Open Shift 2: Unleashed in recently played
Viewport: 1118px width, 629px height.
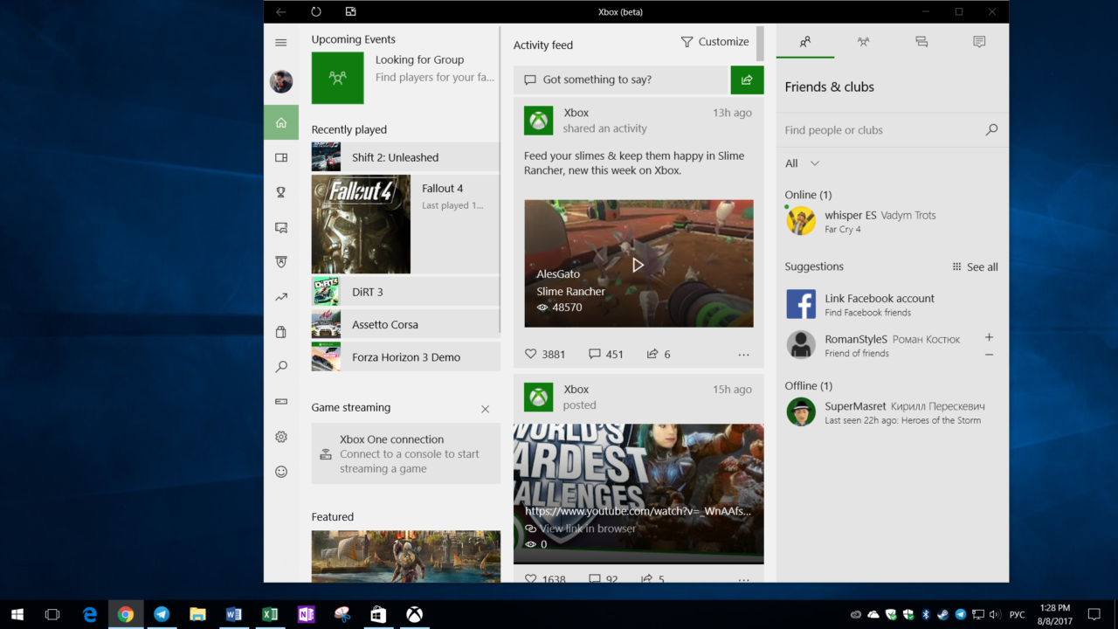405,157
